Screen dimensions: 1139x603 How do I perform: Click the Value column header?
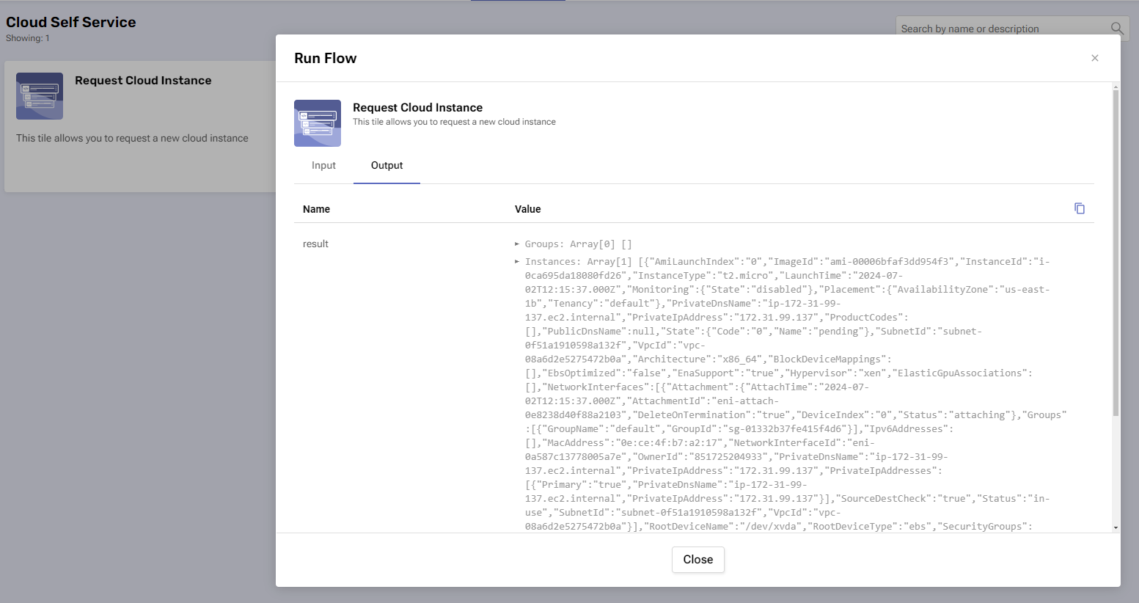(x=527, y=209)
